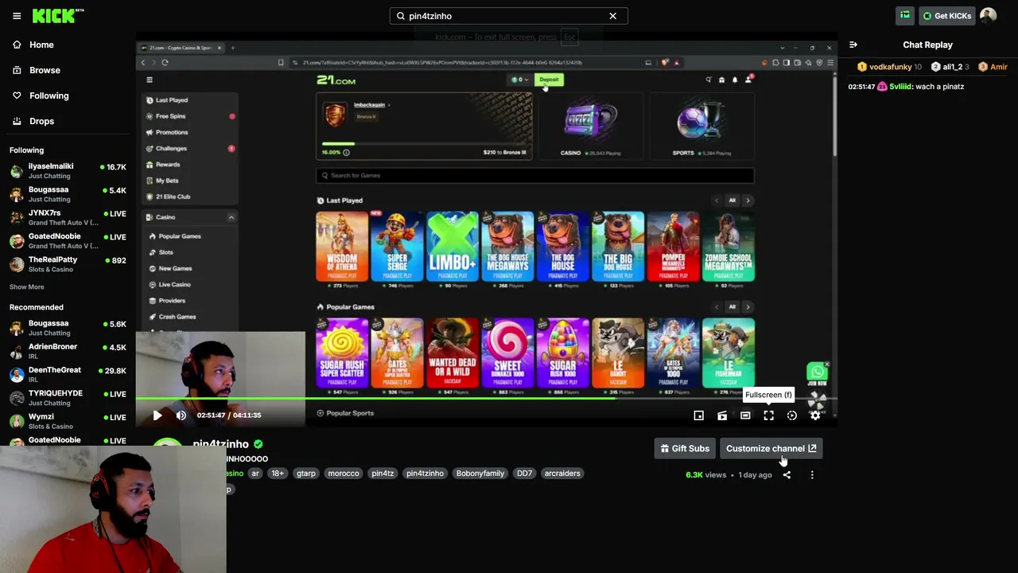Open the green WhatsApp join icon
This screenshot has height=573, width=1018.
pyautogui.click(x=817, y=372)
